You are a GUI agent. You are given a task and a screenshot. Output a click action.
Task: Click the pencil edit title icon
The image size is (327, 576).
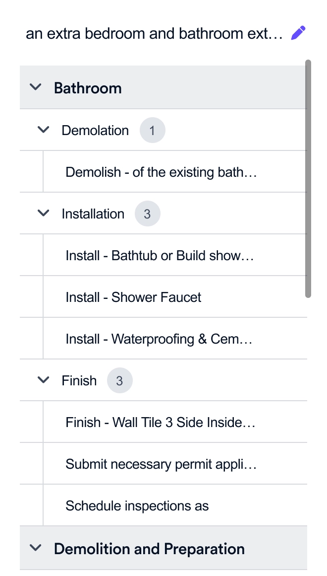(x=298, y=33)
